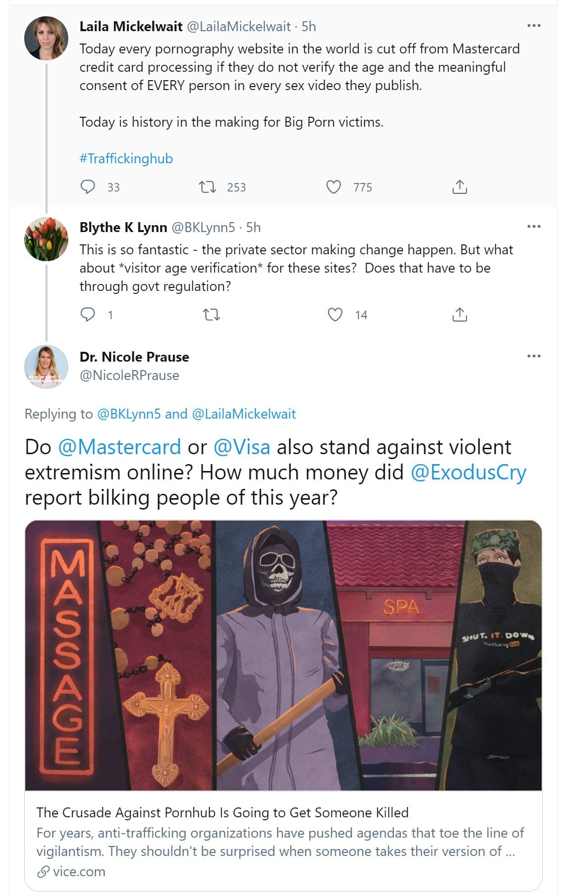Like Laila Mickelwait's tweet
The height and width of the screenshot is (896, 564).
tap(334, 187)
